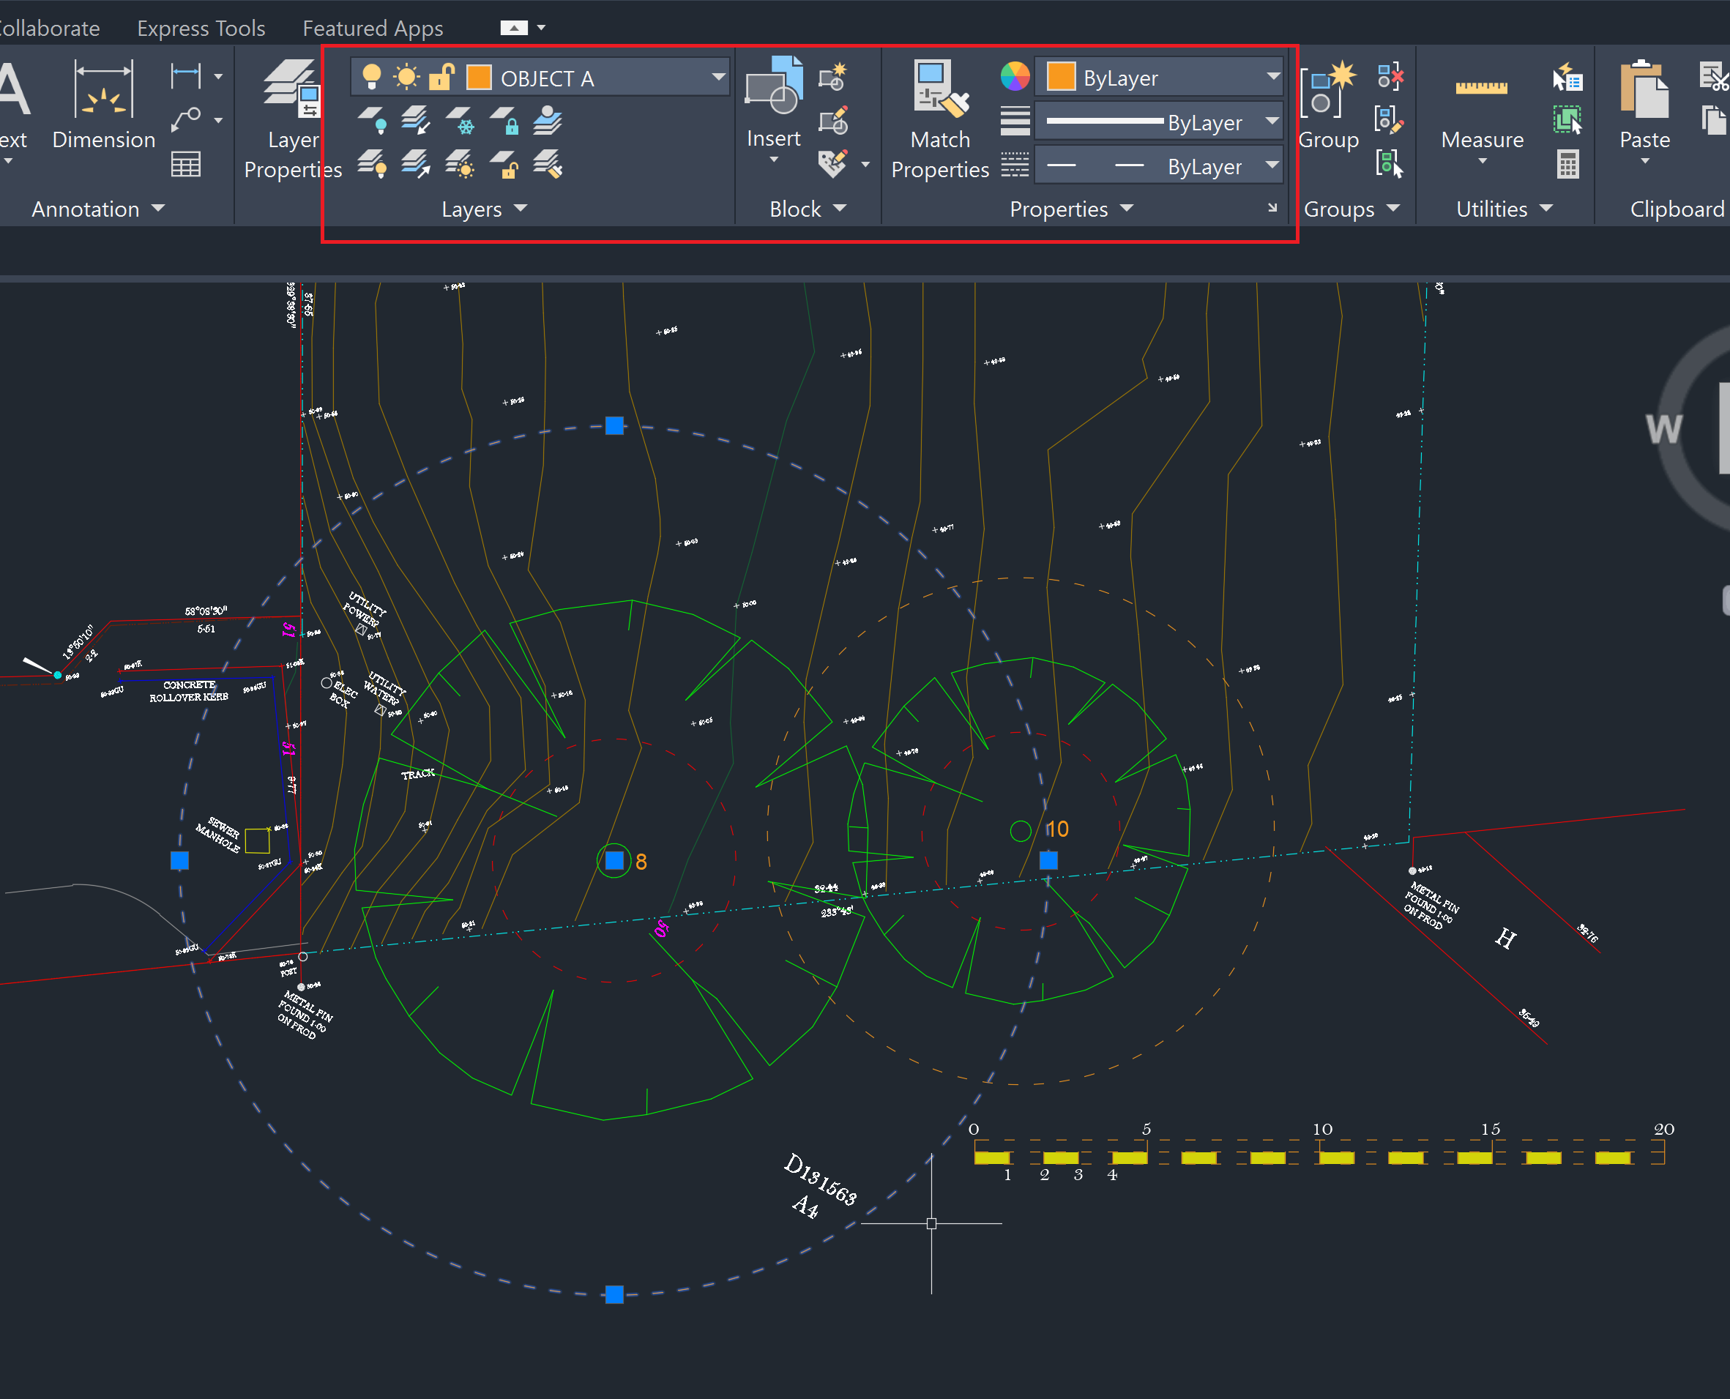The image size is (1730, 1399).
Task: Open the Quick Calculator utility
Action: point(1567,163)
